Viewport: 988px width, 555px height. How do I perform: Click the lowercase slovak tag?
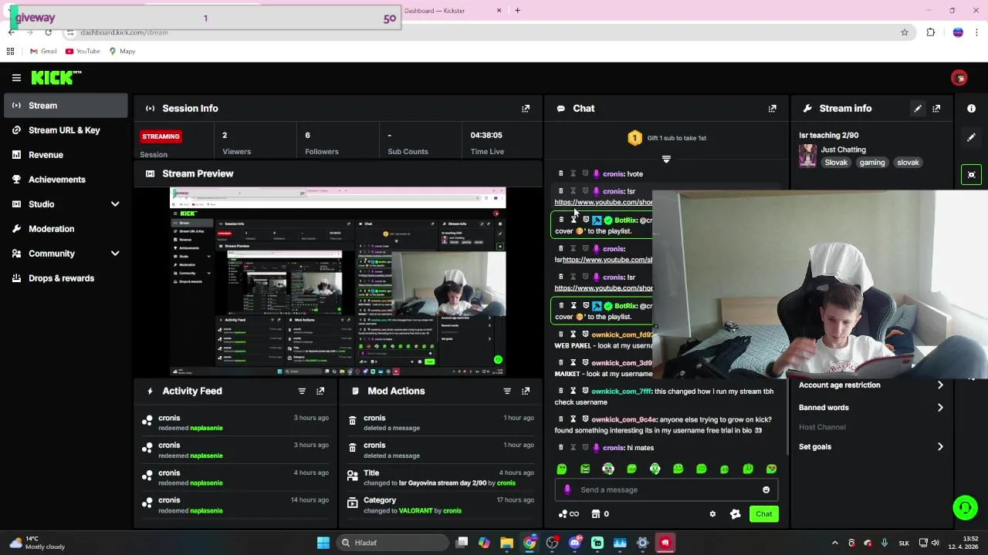tap(908, 163)
